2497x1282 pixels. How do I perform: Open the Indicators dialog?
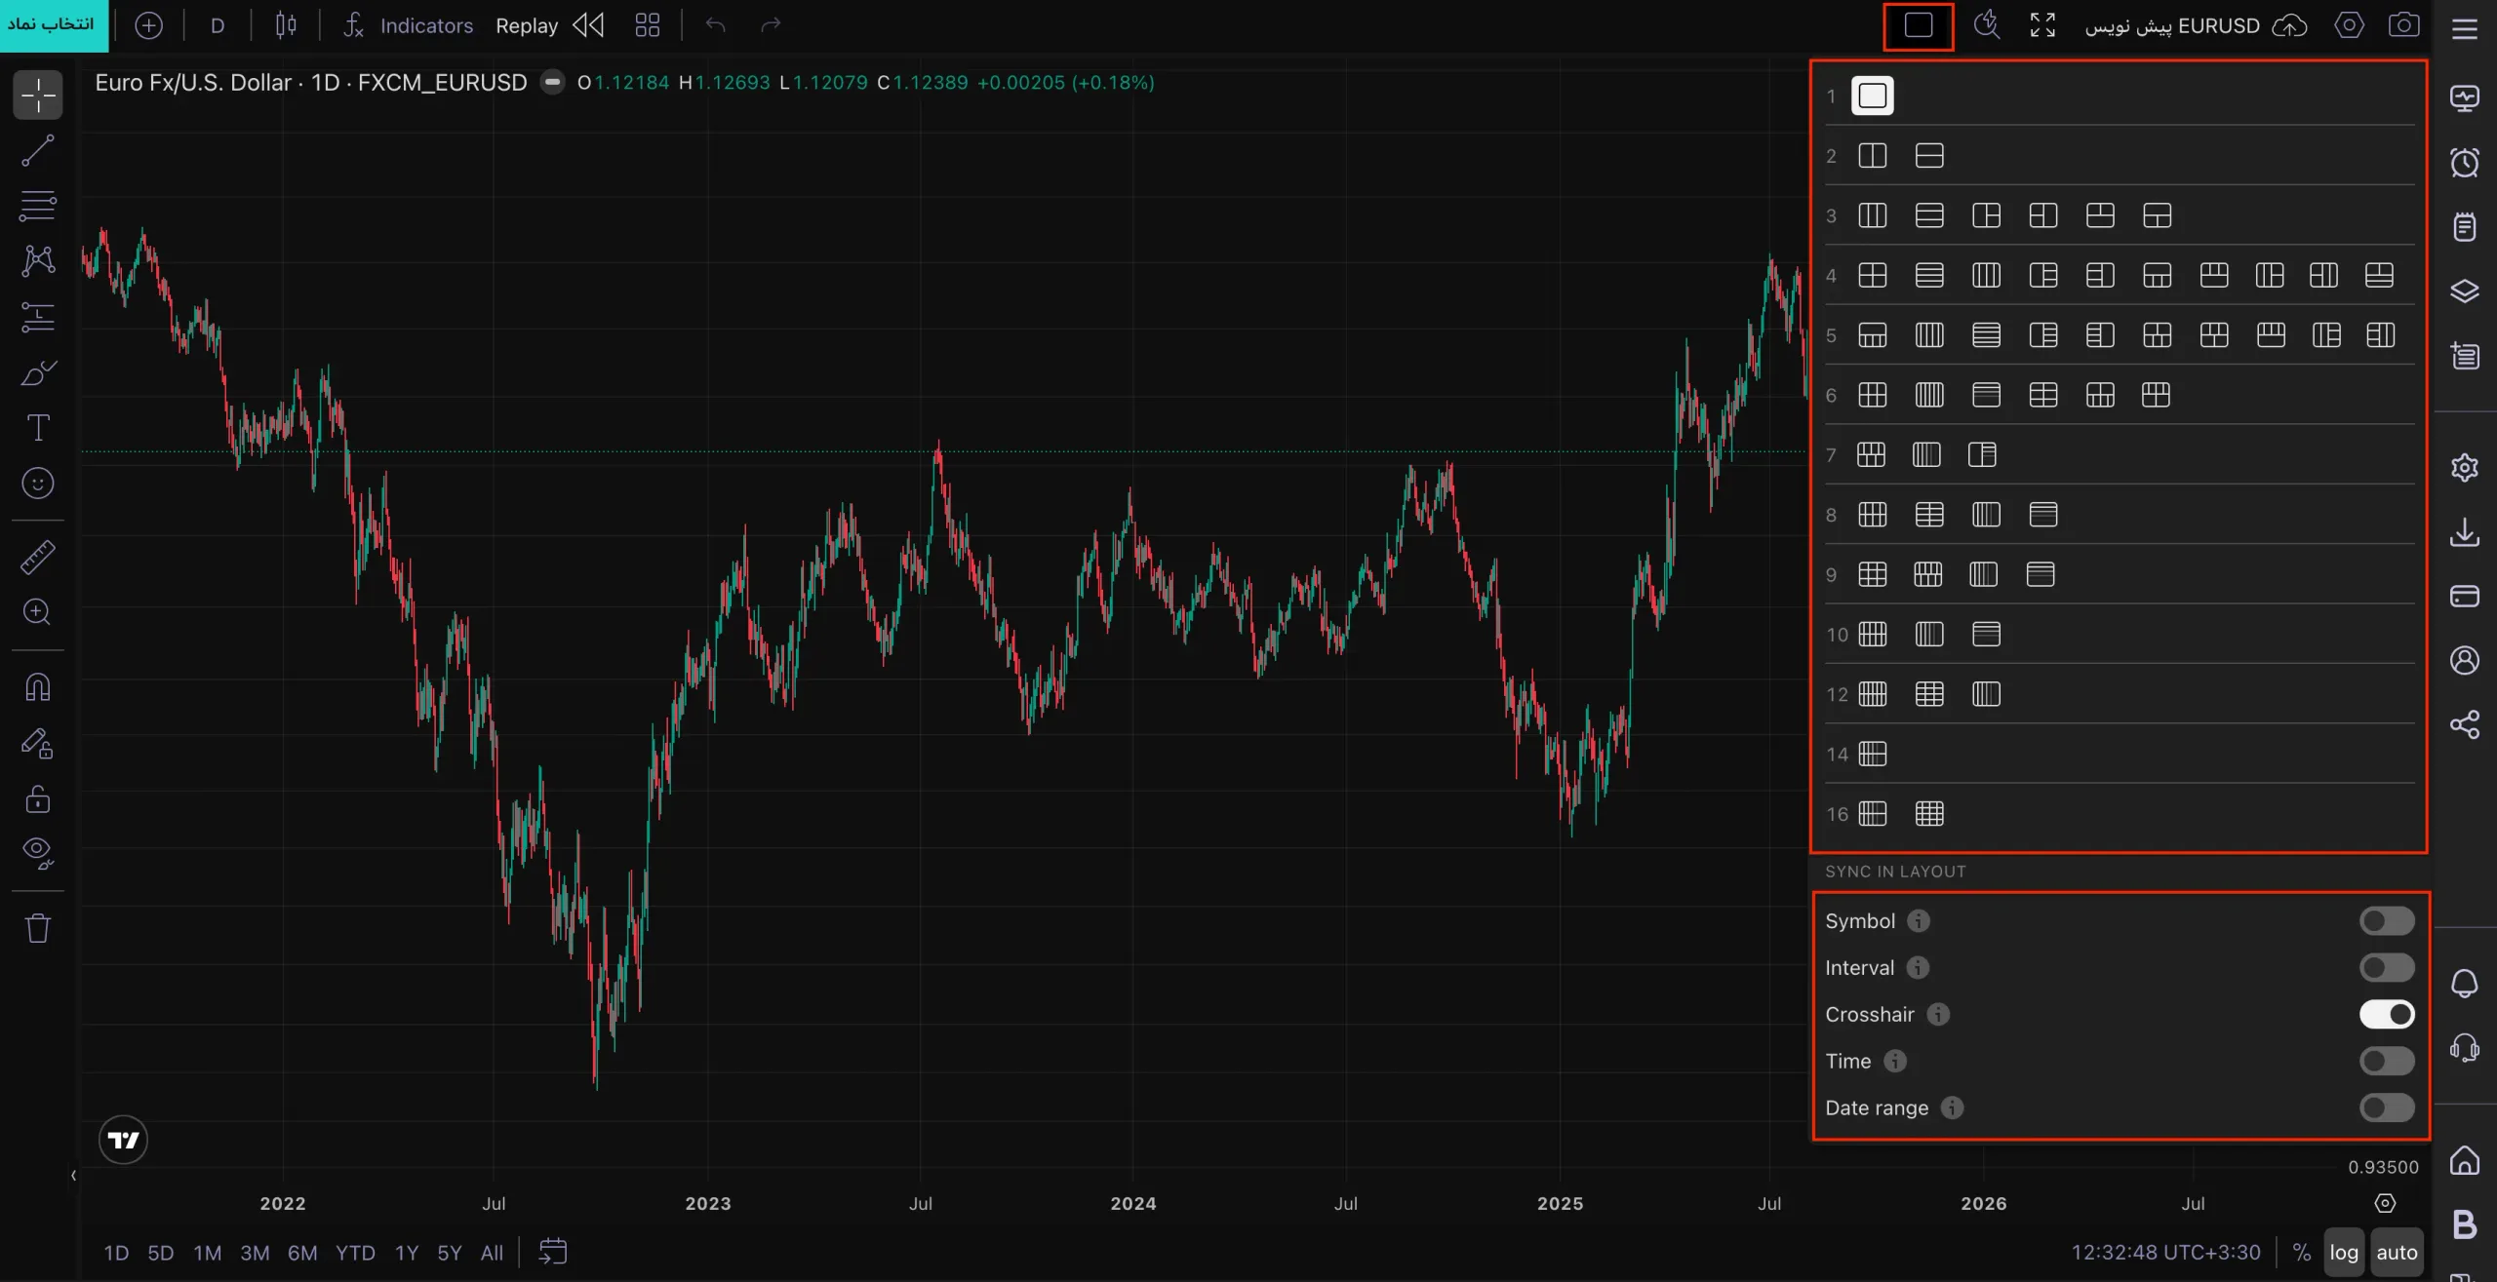tap(409, 25)
